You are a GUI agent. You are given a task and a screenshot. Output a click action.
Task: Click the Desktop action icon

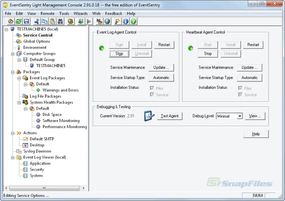pos(25,145)
